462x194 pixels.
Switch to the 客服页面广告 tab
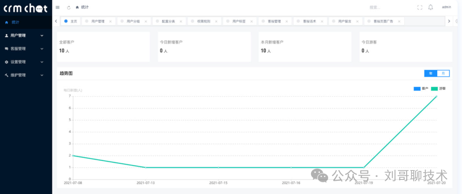[x=383, y=21]
